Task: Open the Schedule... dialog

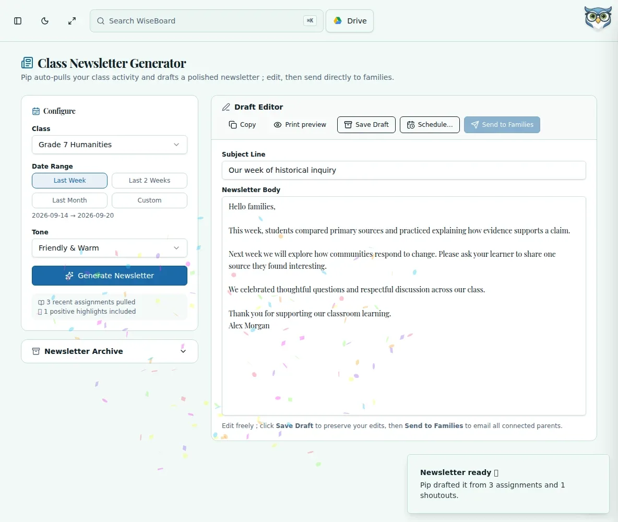Action: pyautogui.click(x=430, y=125)
